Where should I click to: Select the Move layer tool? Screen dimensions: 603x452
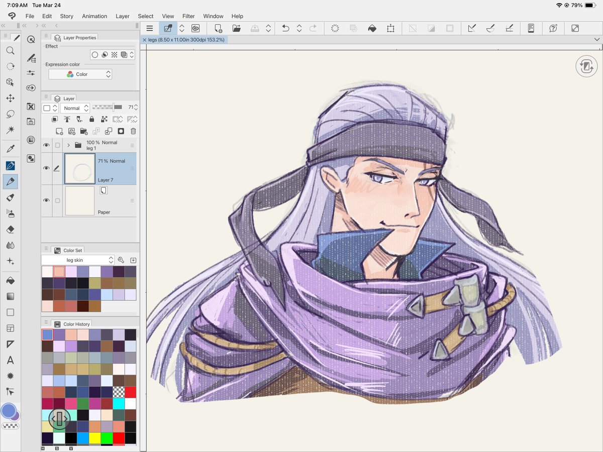click(x=10, y=98)
